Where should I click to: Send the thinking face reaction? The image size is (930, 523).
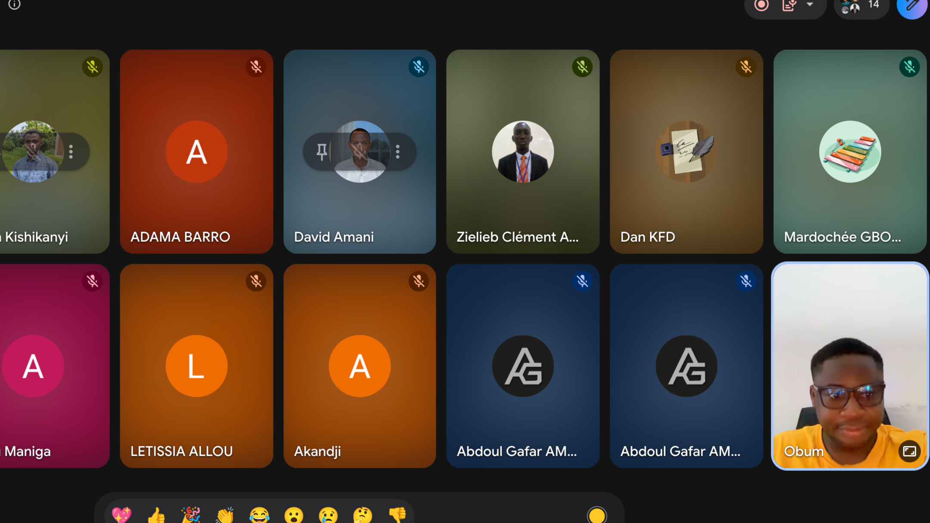point(363,515)
